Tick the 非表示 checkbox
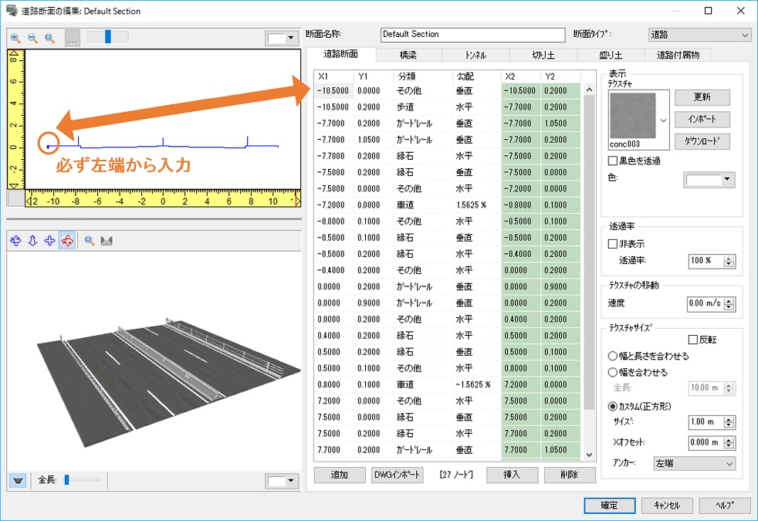758x521 pixels. [613, 244]
